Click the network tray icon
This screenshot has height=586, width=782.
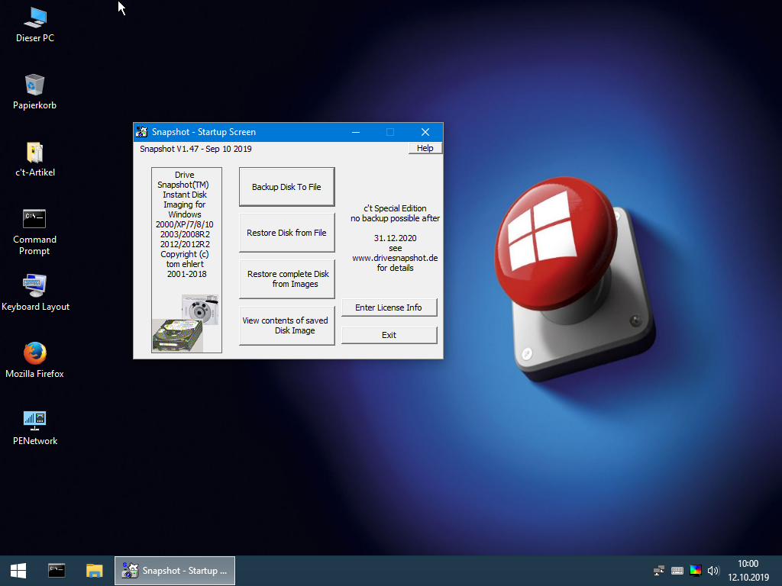point(659,570)
